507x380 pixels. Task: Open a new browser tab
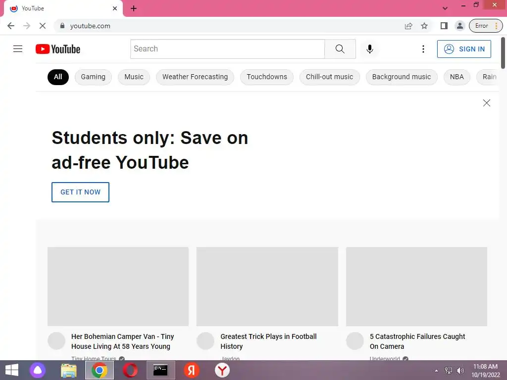coord(134,8)
